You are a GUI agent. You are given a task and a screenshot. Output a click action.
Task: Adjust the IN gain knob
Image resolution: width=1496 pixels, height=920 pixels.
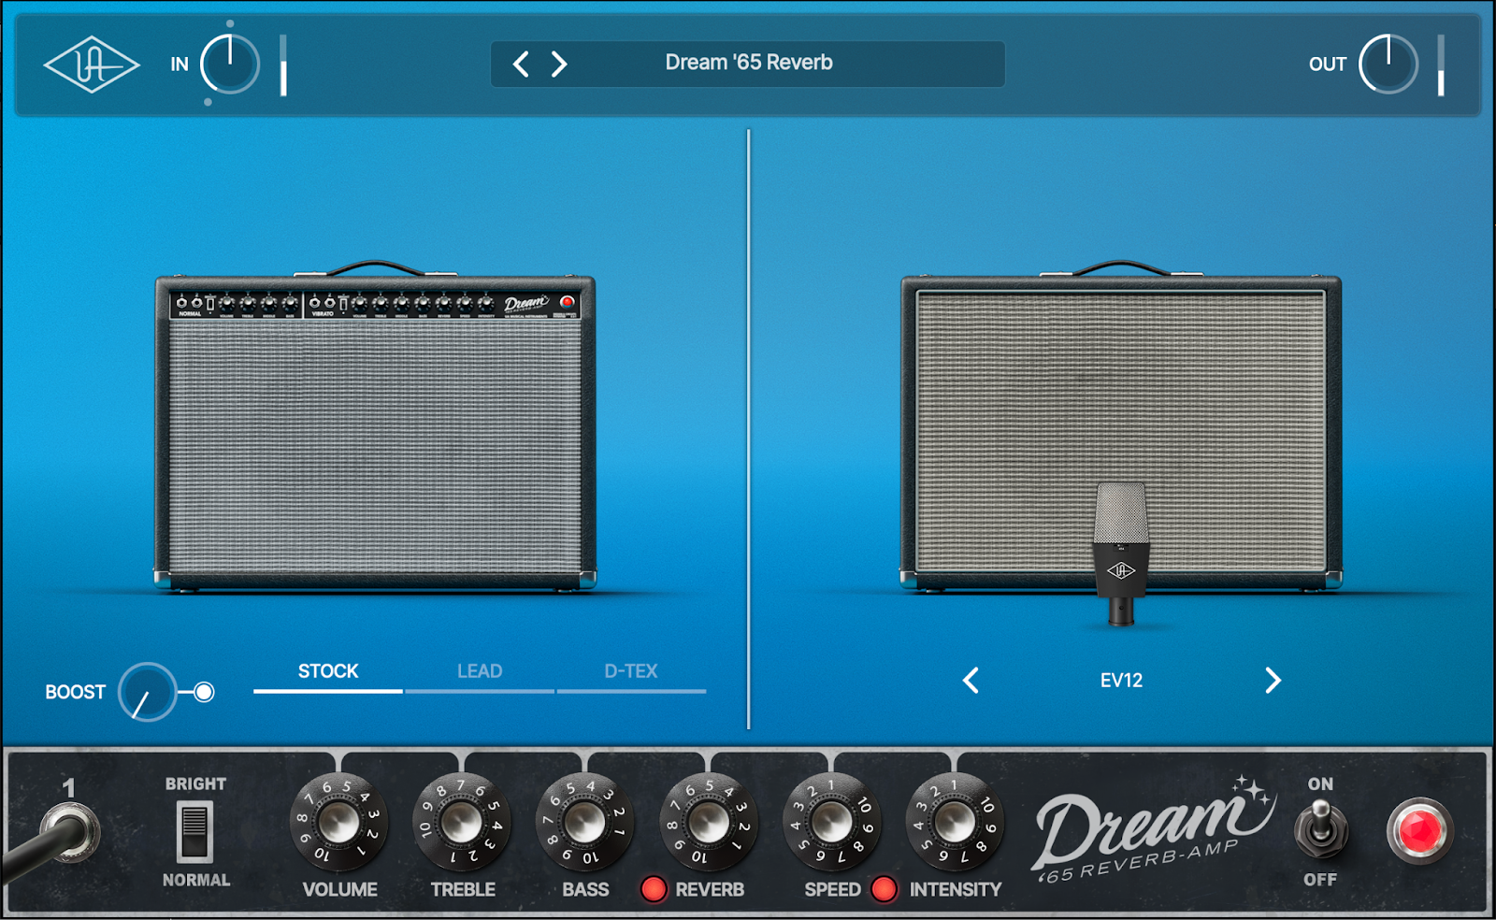coord(230,65)
